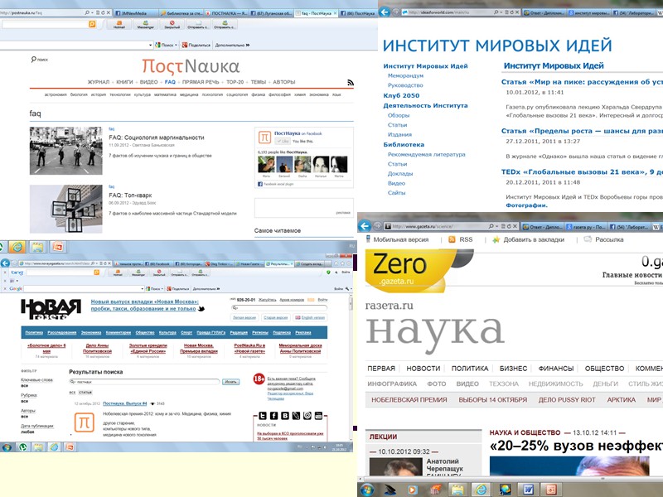This screenshot has height=497, width=663.
Task: Click the star bookmark icon on gazeta.ru top bar
Action: point(496,239)
